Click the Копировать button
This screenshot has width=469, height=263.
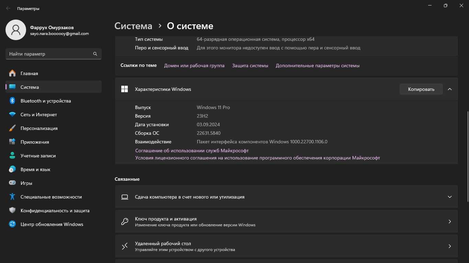(421, 89)
